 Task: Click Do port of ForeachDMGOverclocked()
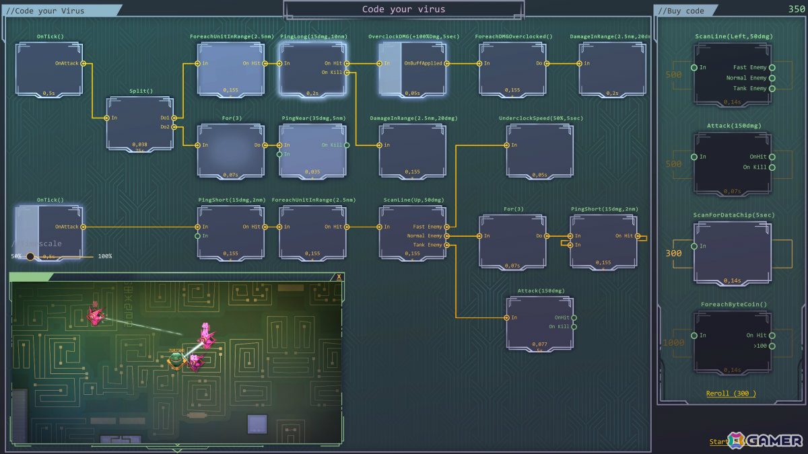point(546,63)
